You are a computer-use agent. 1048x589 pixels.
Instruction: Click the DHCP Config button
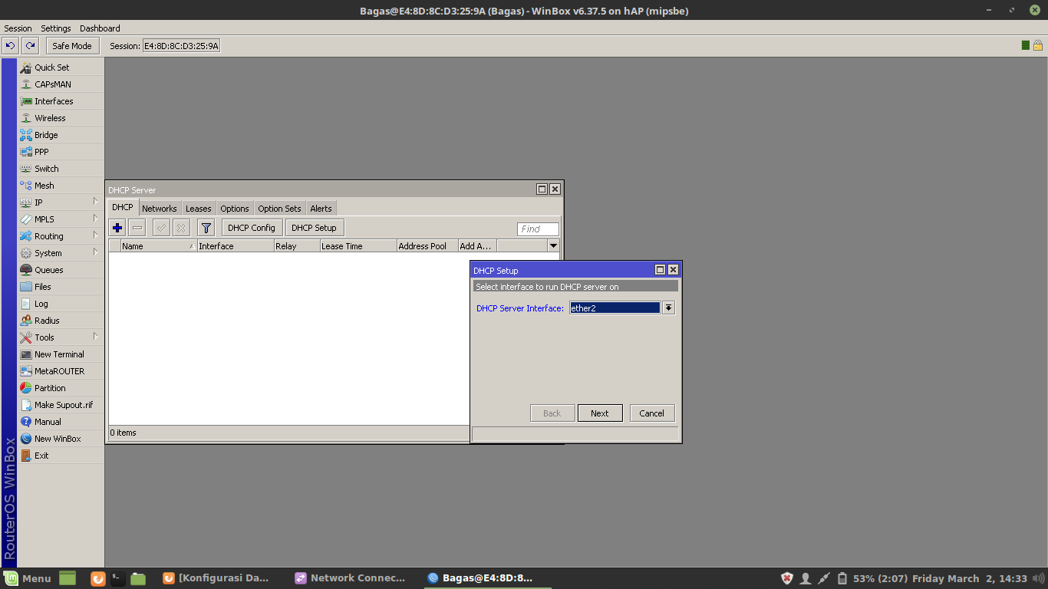click(x=252, y=228)
